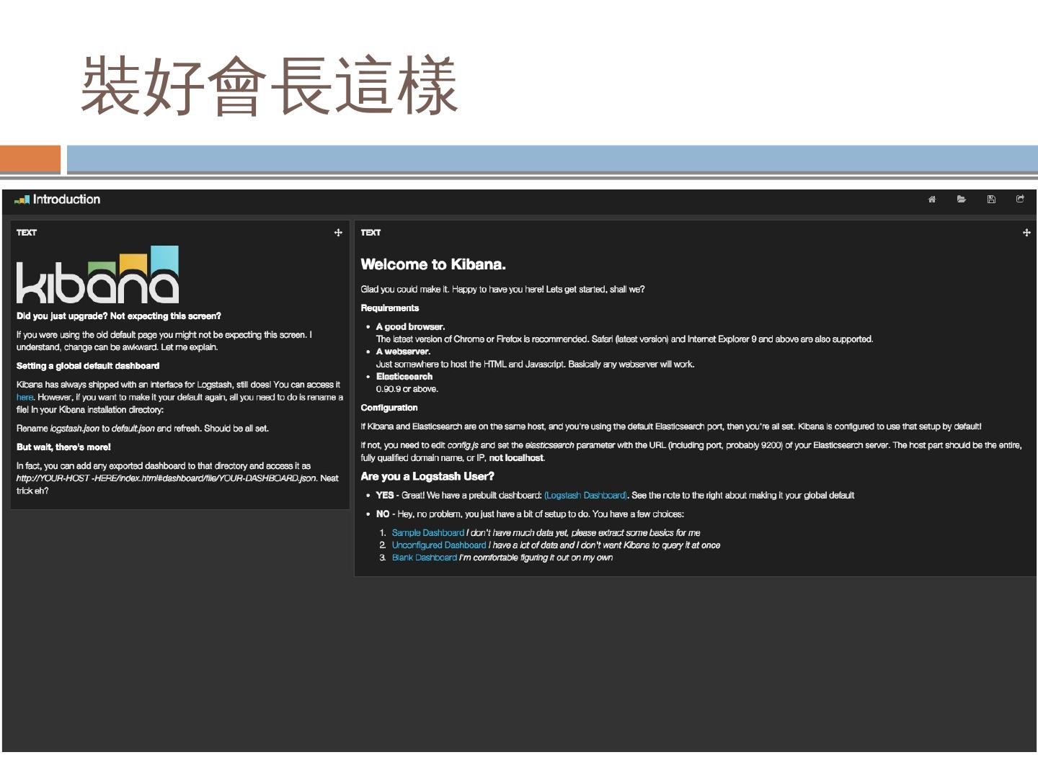Follow the 'here' link for Logstash interface

[x=25, y=397]
